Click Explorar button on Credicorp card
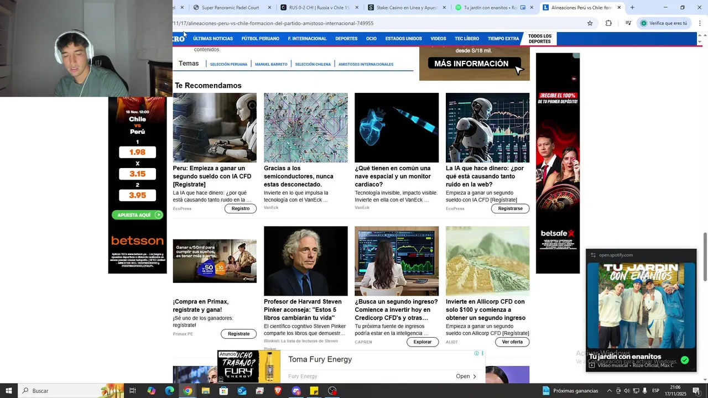Screen dimensions: 708x398 423,342
